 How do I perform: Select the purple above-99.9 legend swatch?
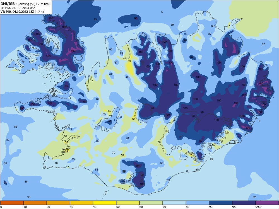pos(267,203)
